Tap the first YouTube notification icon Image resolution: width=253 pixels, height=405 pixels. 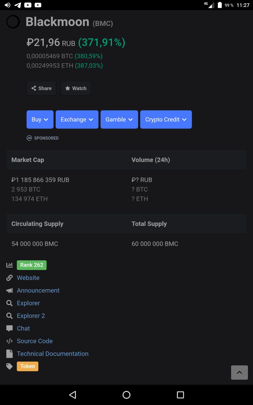28,5
